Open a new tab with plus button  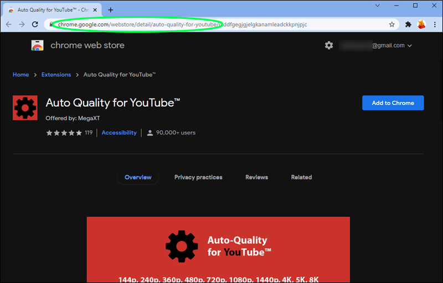[110, 10]
